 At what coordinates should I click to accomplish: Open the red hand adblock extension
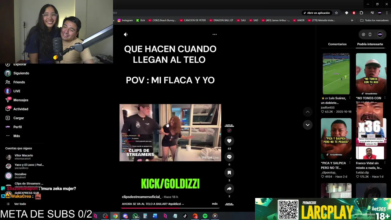pyautogui.click(x=354, y=13)
